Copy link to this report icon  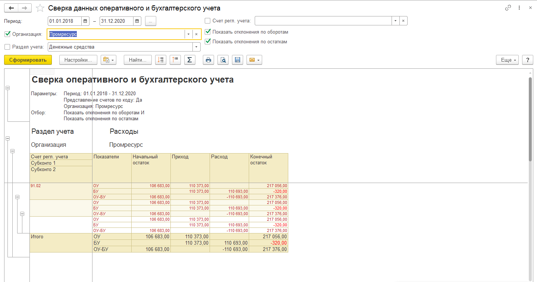coord(508,8)
